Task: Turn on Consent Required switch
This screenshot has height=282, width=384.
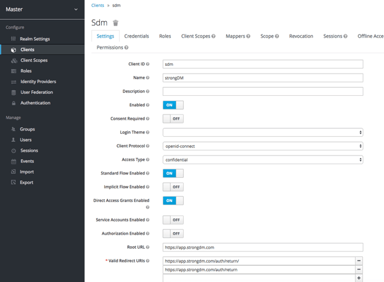Action: (173, 118)
